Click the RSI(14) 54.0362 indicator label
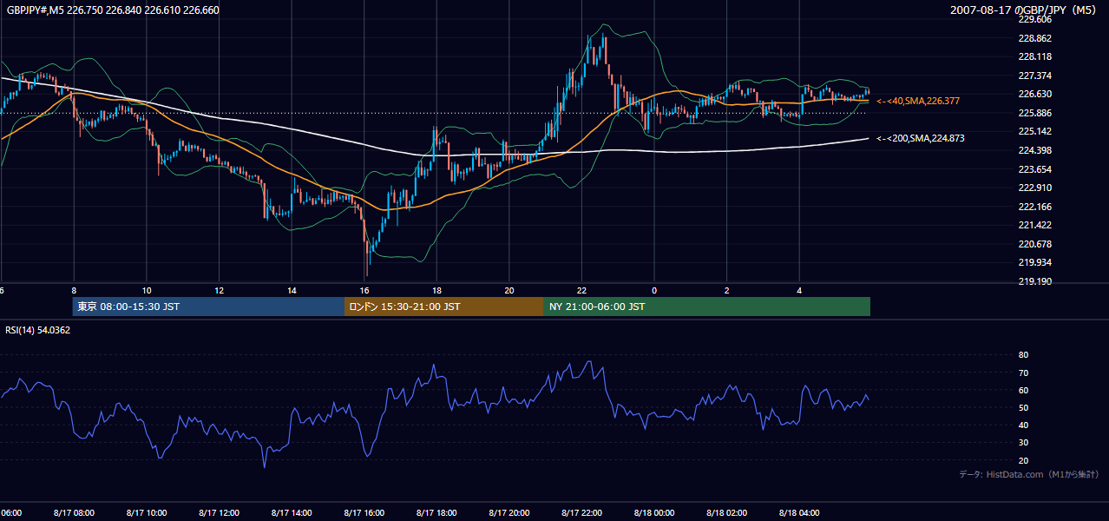The width and height of the screenshot is (1109, 521). tap(38, 330)
